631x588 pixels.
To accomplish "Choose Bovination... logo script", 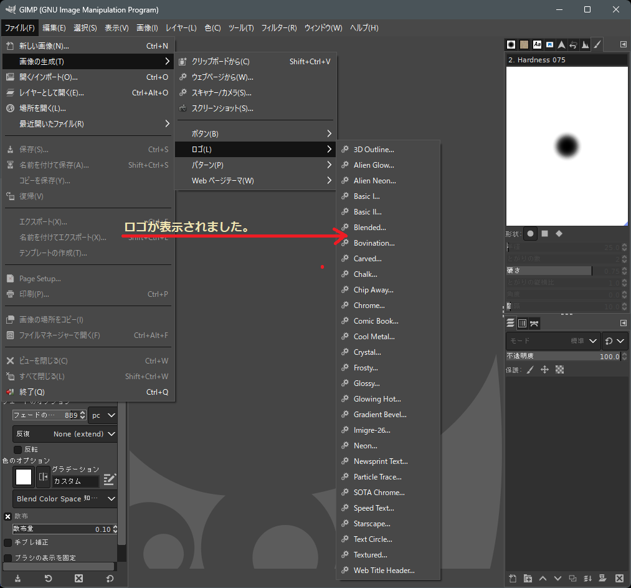I will (388, 243).
